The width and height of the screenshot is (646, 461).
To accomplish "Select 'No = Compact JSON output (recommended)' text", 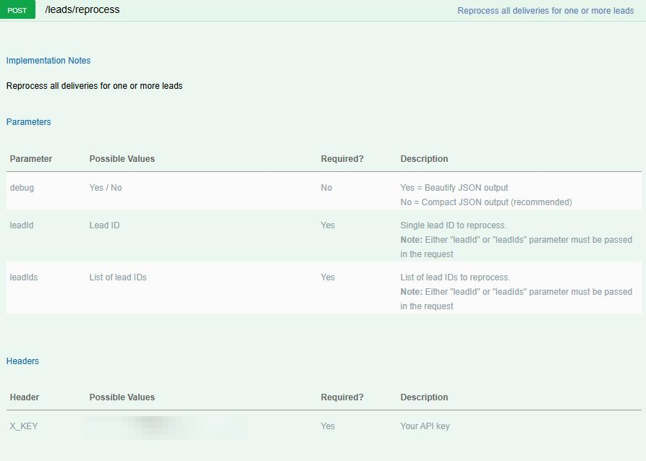I will click(x=486, y=202).
